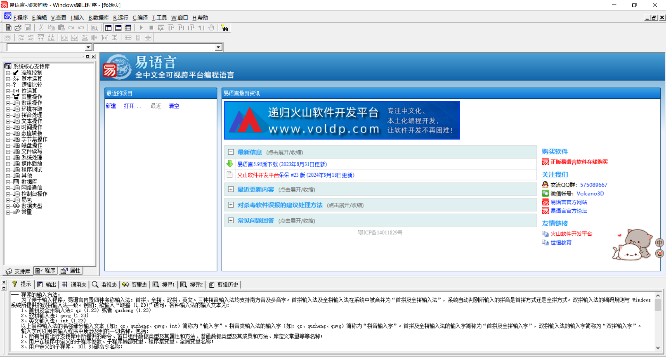Switch to the 输出 bottom tab
The height and width of the screenshot is (357, 666).
coord(47,285)
